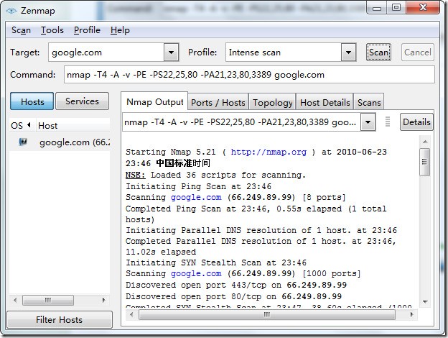Image resolution: width=448 pixels, height=338 pixels.
Task: Click output vertical scrollbar thumb
Action: (424, 162)
